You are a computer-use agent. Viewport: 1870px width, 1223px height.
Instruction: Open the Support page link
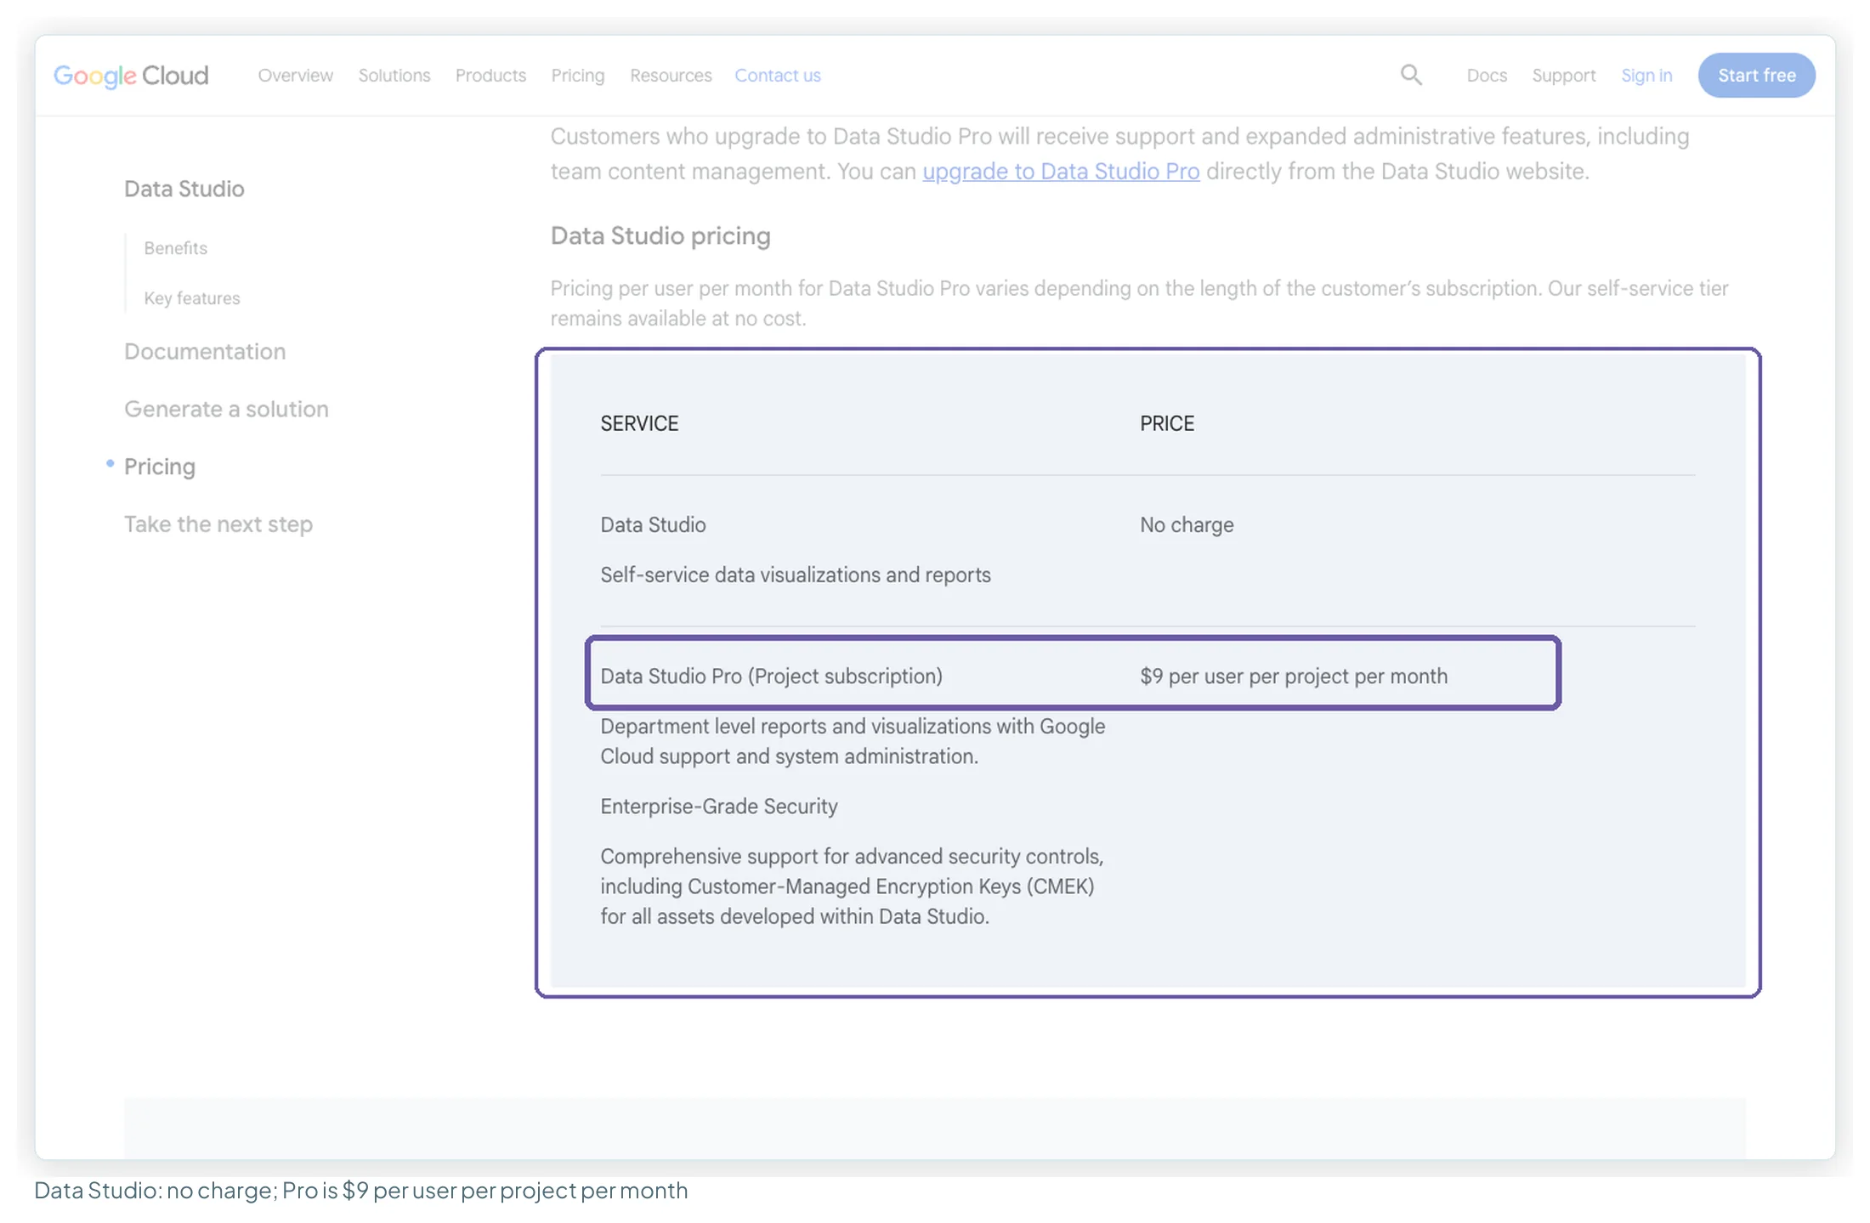(1564, 76)
